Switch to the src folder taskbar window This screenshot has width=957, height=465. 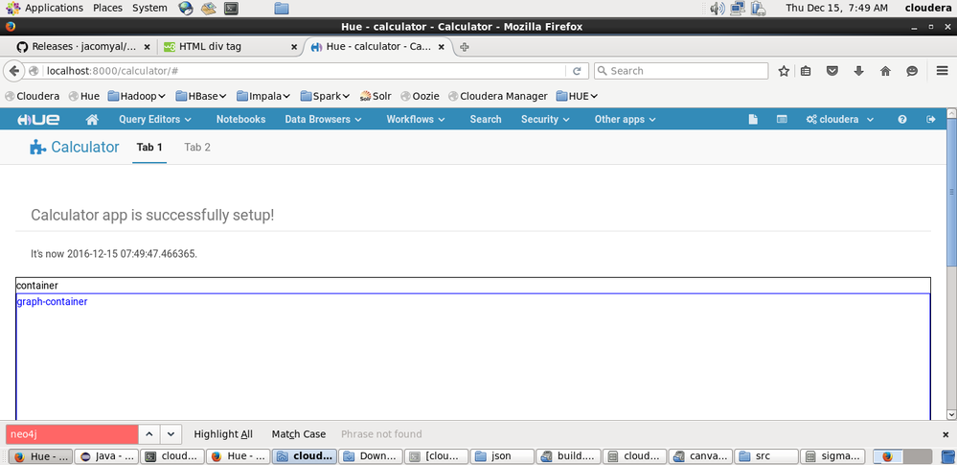[x=766, y=455]
